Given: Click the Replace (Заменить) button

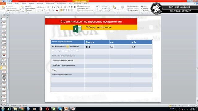Looking at the screenshot, I should (x=145, y=9).
